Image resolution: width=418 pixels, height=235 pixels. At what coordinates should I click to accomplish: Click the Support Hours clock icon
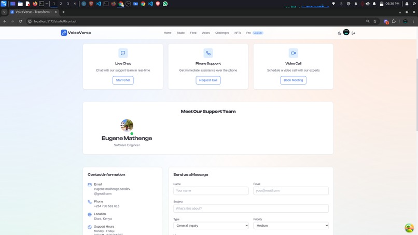click(x=90, y=227)
